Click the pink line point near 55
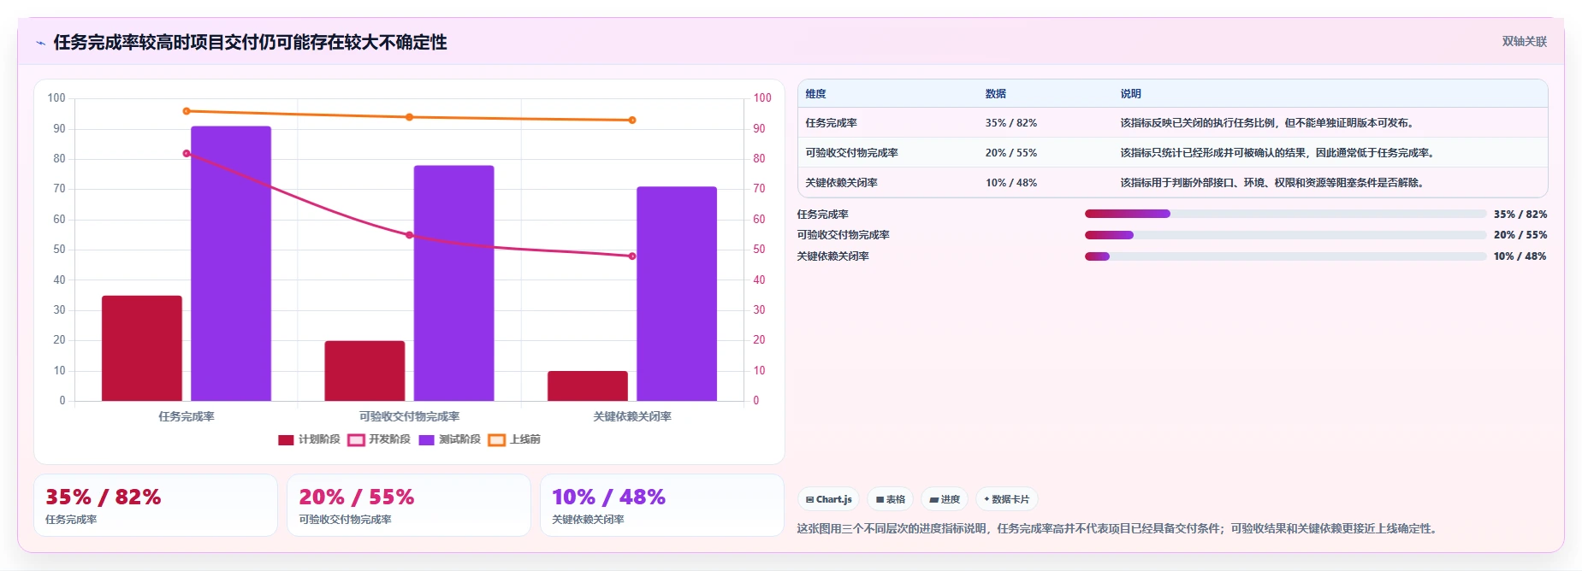1582x571 pixels. click(x=409, y=235)
